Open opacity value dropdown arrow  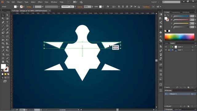tap(92, 7)
